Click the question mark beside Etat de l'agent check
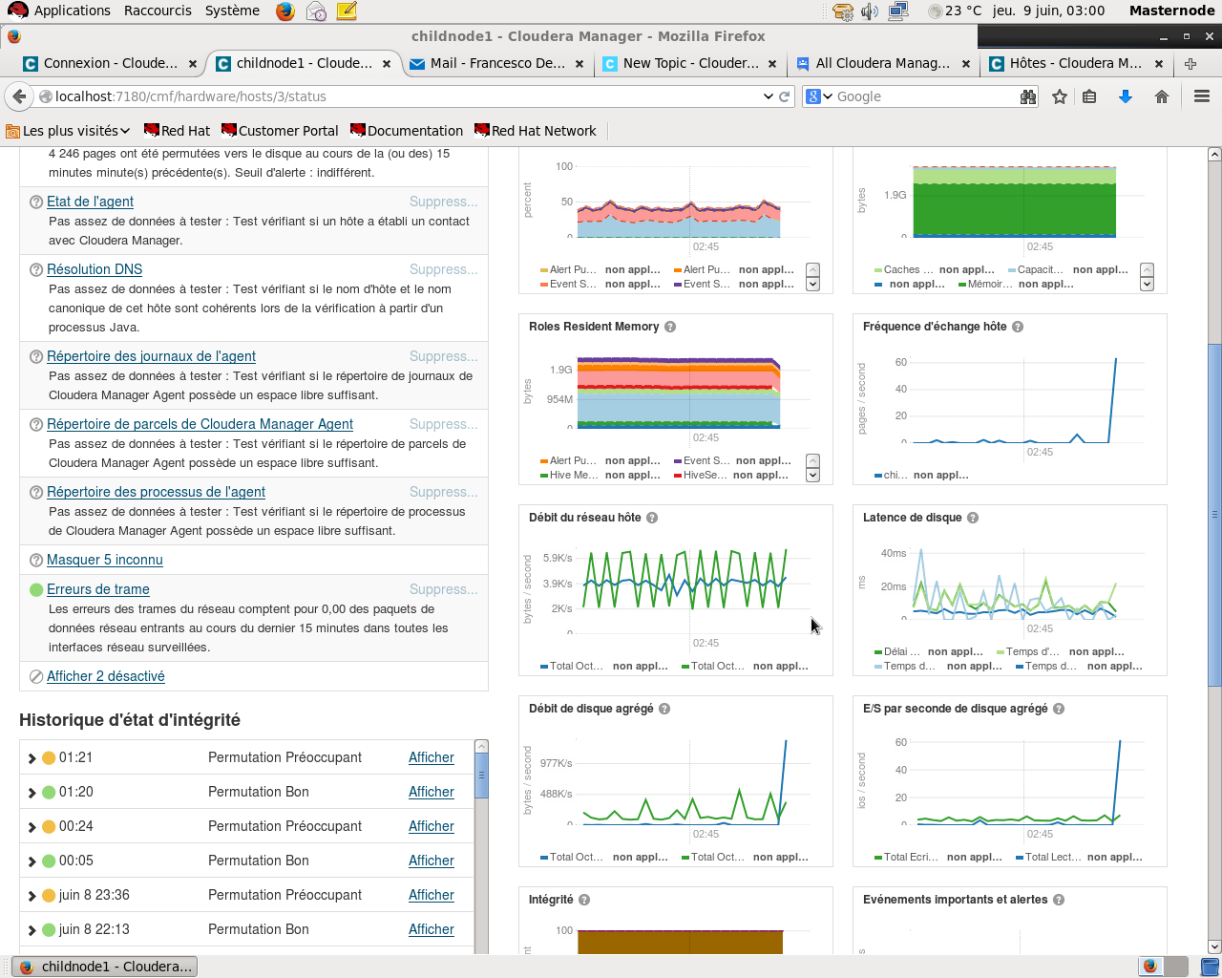The width and height of the screenshot is (1222, 978). point(35,201)
